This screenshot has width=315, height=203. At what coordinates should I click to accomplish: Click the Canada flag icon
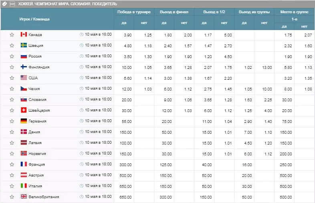click(24, 34)
